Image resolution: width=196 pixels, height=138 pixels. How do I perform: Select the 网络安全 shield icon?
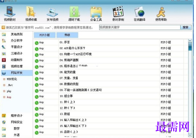click(x=4, y=122)
